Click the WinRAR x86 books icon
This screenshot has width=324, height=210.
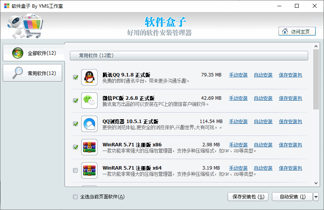pos(89,147)
